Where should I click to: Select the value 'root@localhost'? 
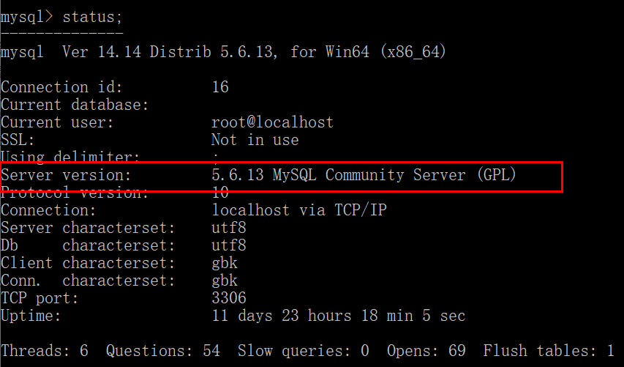[x=272, y=122]
